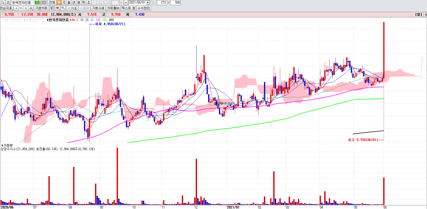Screen dimensions: 427x209
Task: Click the stop square playback icon
Action: 21,8
